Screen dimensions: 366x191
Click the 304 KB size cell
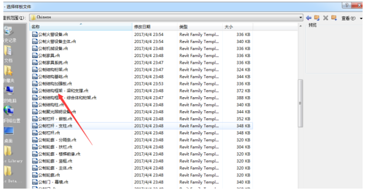pos(243,147)
